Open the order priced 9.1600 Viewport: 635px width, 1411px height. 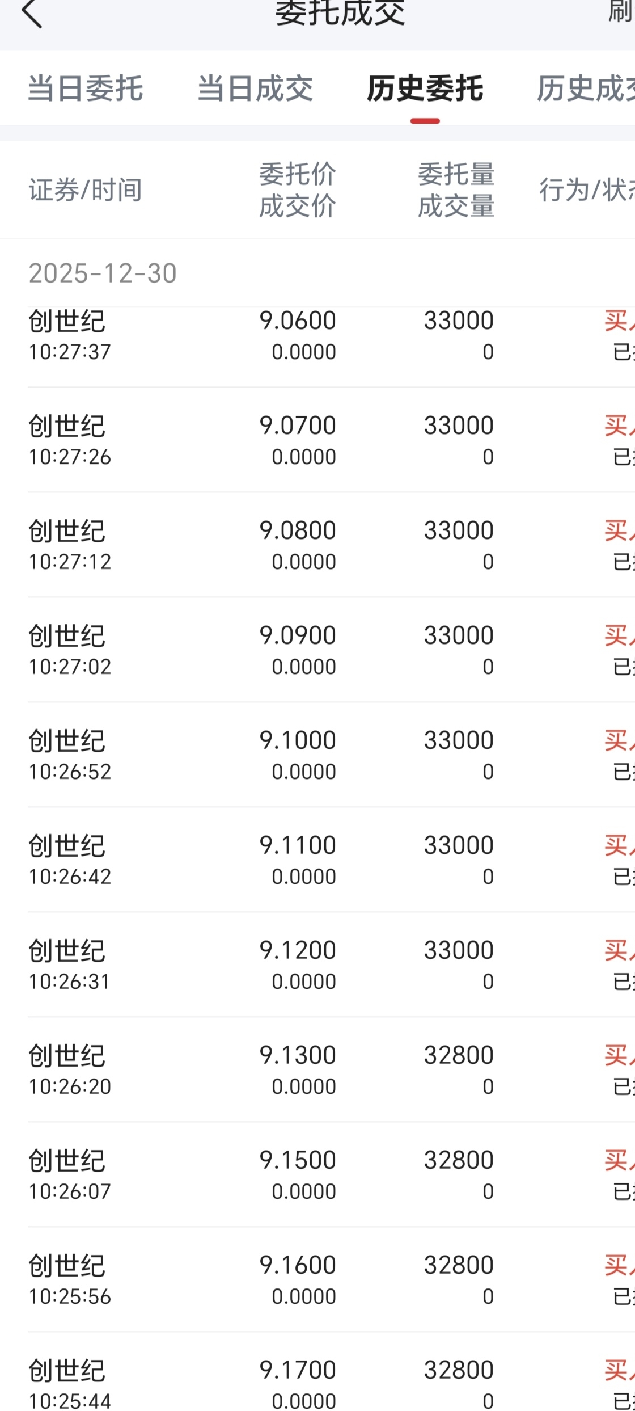tap(317, 1280)
